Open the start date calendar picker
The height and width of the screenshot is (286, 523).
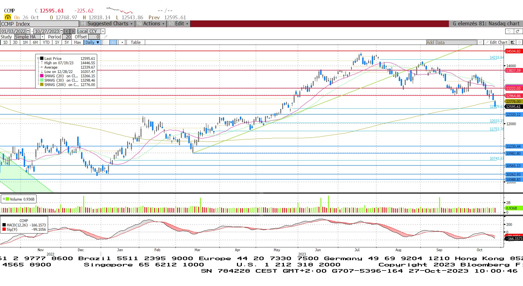28,31
